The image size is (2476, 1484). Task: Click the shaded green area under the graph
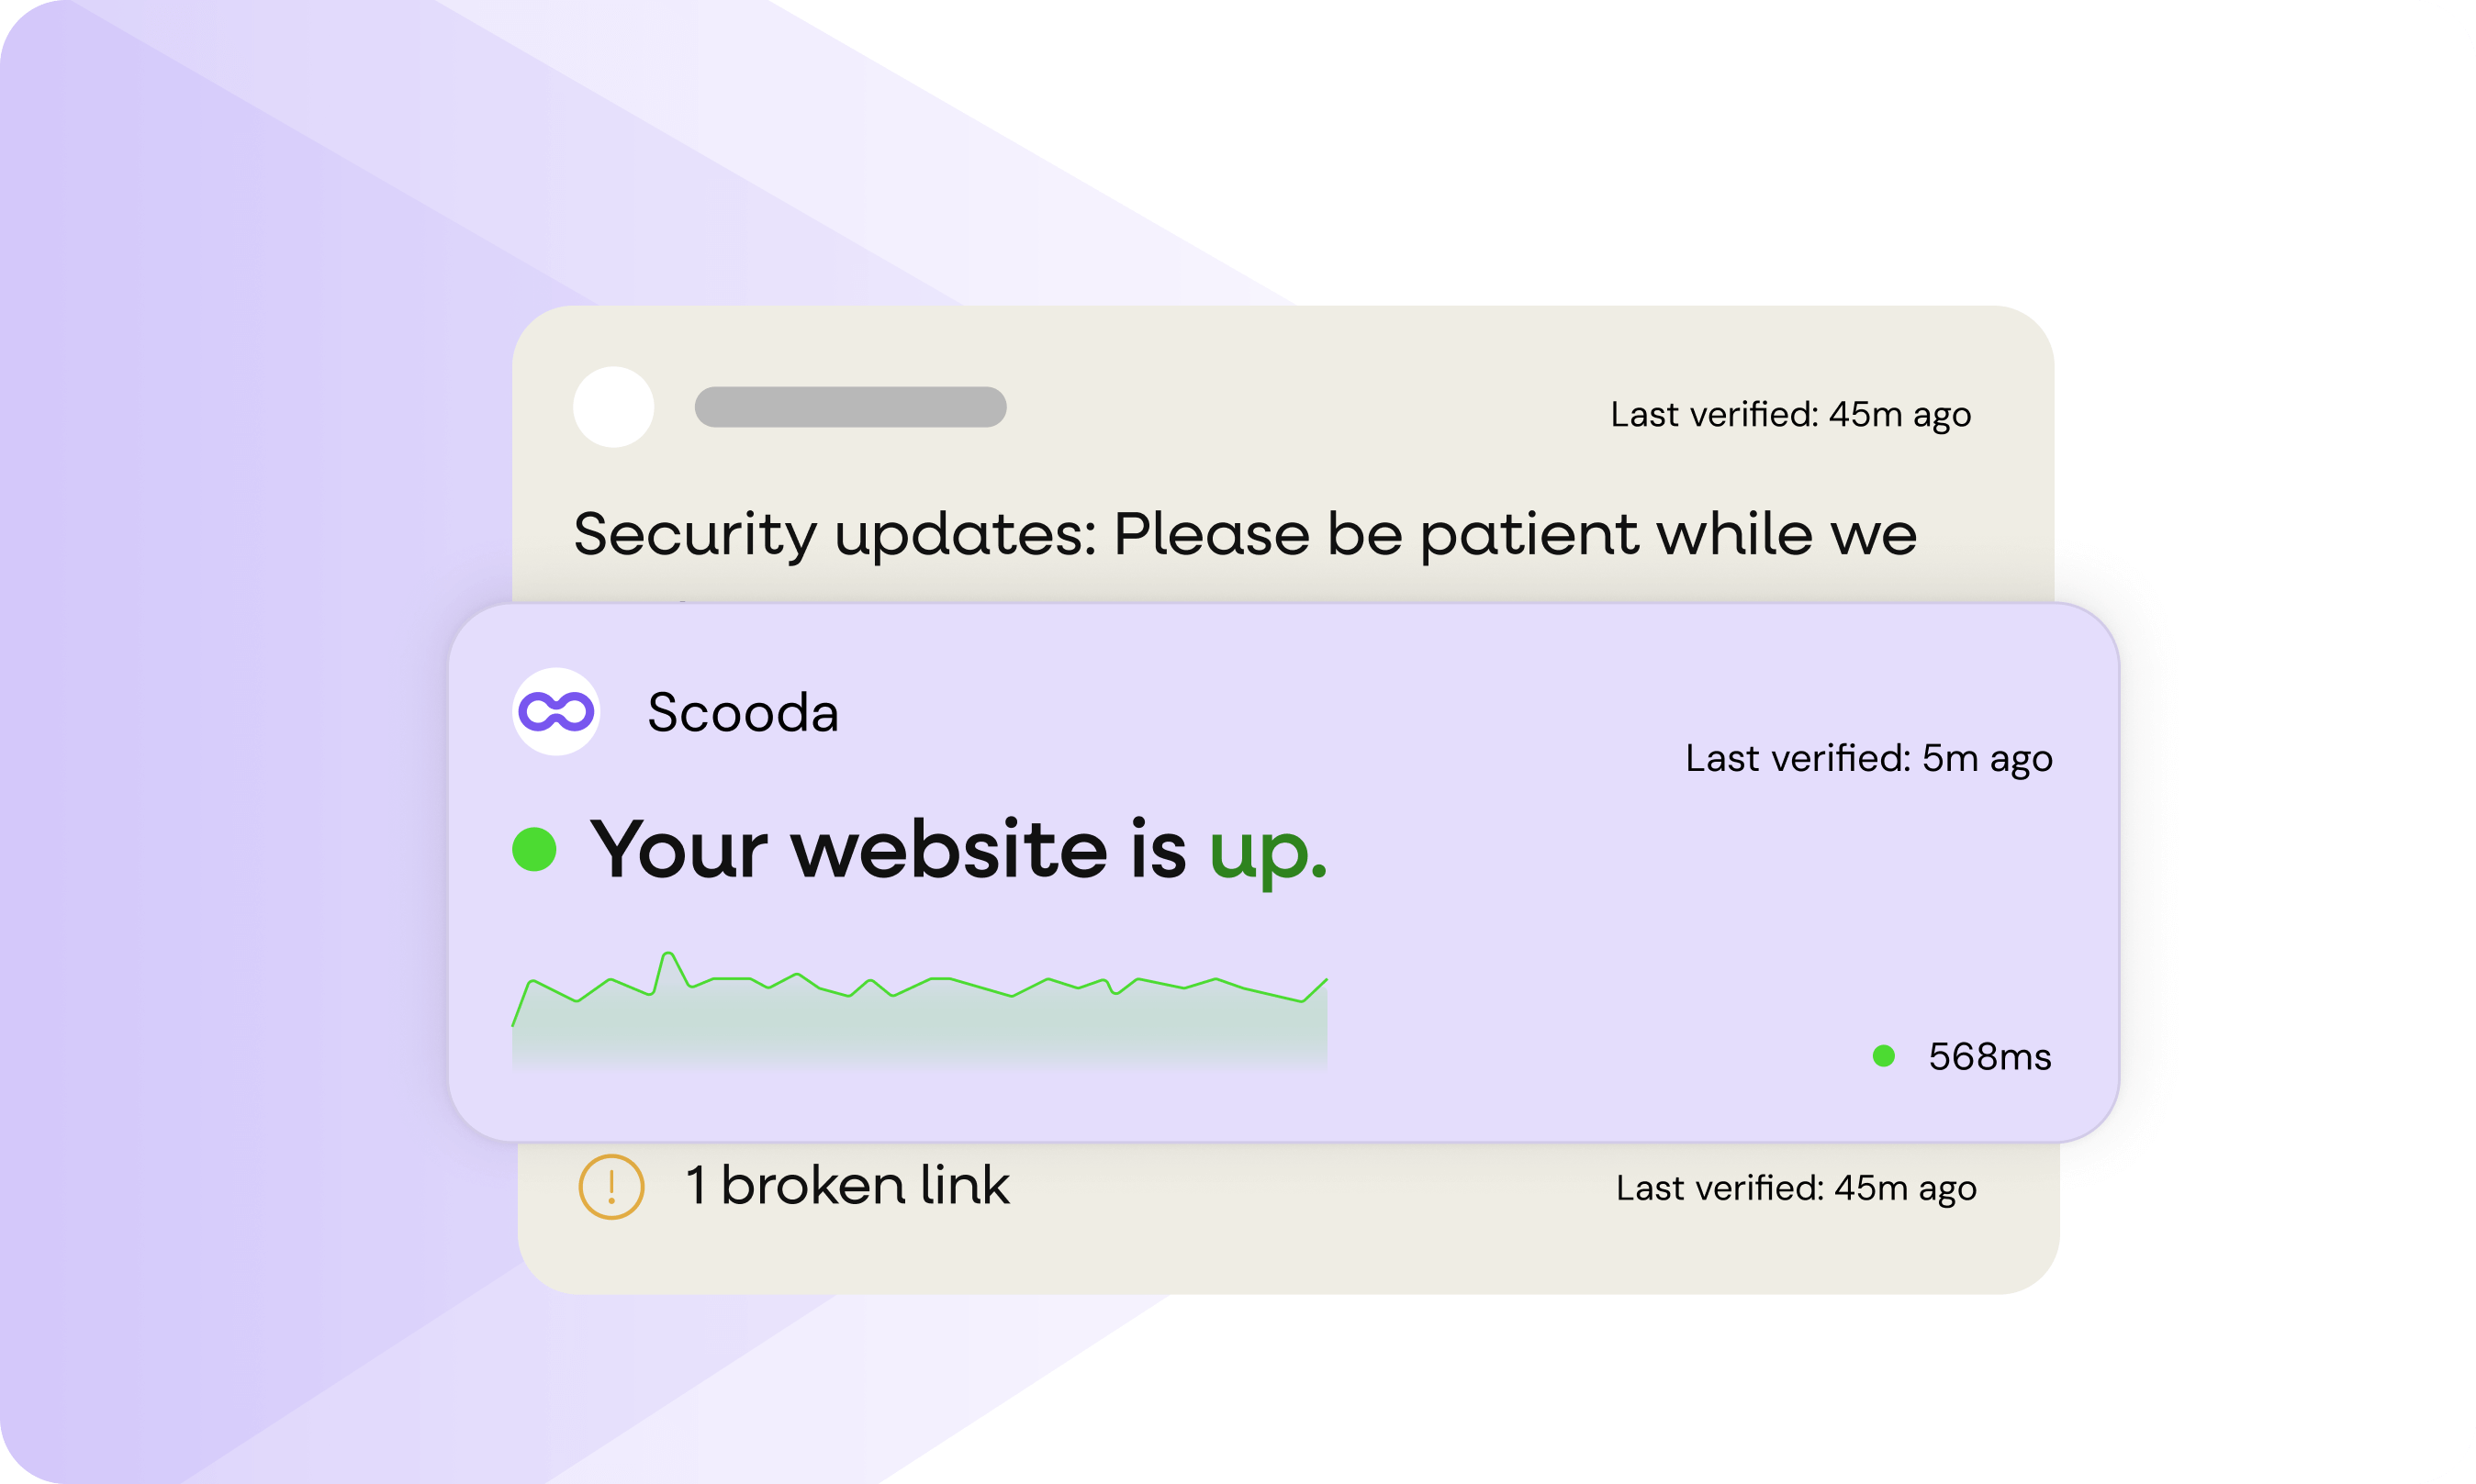tap(918, 1030)
